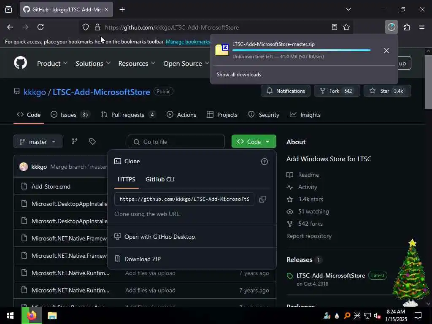
Task: Open the LTSC-Add-MicrosoftStore repository link
Action: point(101,92)
